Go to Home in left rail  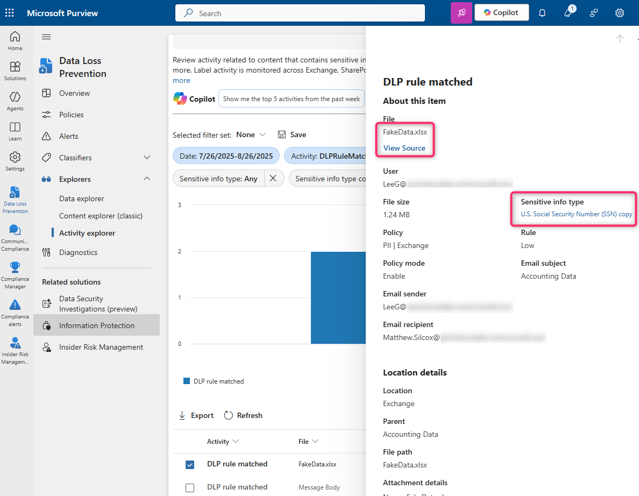click(15, 41)
